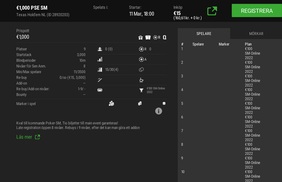Image resolution: width=282 pixels, height=182 pixels.
Task: Switch to the MÖRKAR tab
Action: tap(256, 34)
